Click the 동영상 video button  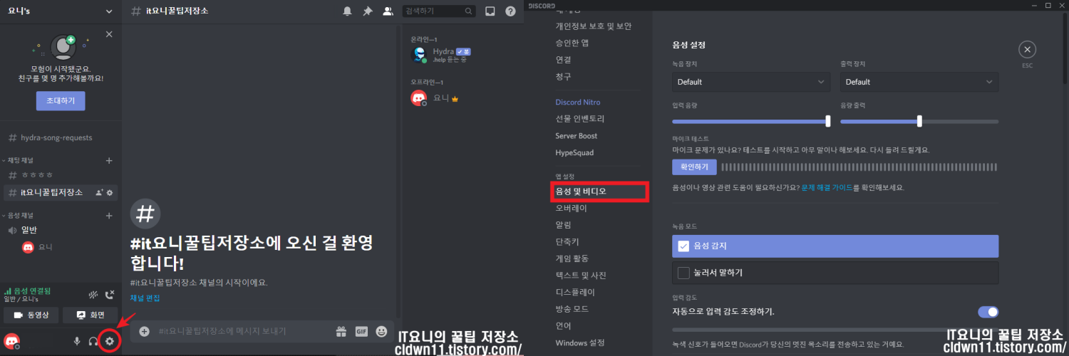click(31, 315)
